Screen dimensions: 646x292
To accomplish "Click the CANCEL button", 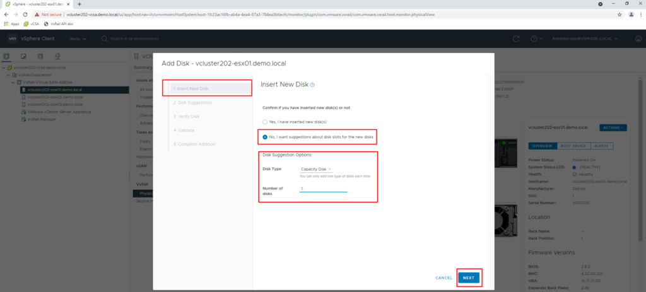I will pos(443,278).
